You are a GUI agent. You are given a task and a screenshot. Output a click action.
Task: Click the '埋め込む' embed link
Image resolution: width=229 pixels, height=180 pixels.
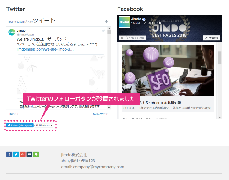(x=14, y=114)
